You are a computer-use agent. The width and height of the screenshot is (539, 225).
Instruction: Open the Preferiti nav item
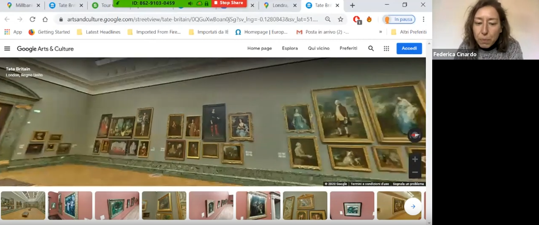click(x=348, y=48)
